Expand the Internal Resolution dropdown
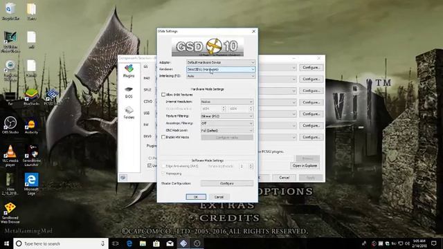Viewport: 443px width, 249px height. 227,102
